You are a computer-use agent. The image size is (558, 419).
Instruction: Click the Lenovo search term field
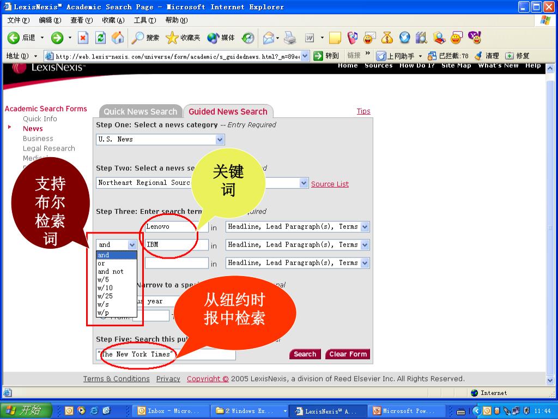177,226
